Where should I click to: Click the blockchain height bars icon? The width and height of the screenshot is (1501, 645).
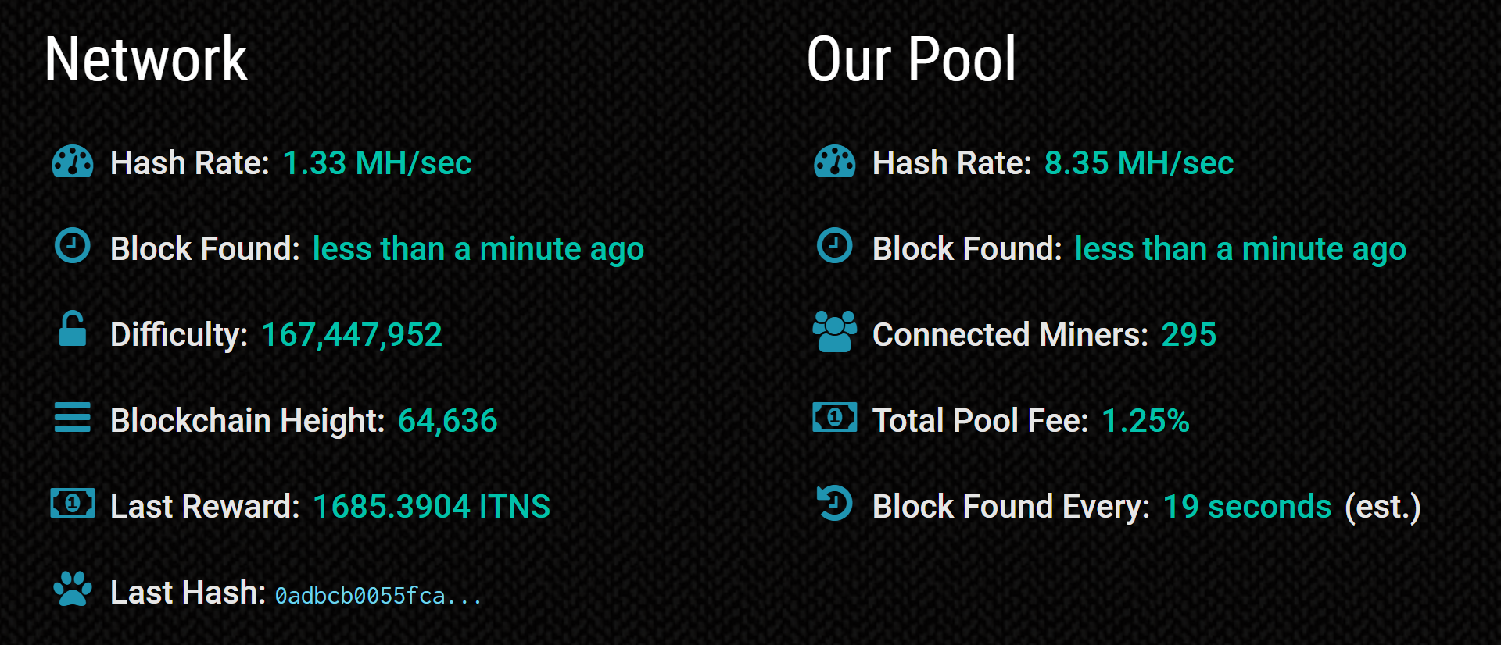[73, 417]
